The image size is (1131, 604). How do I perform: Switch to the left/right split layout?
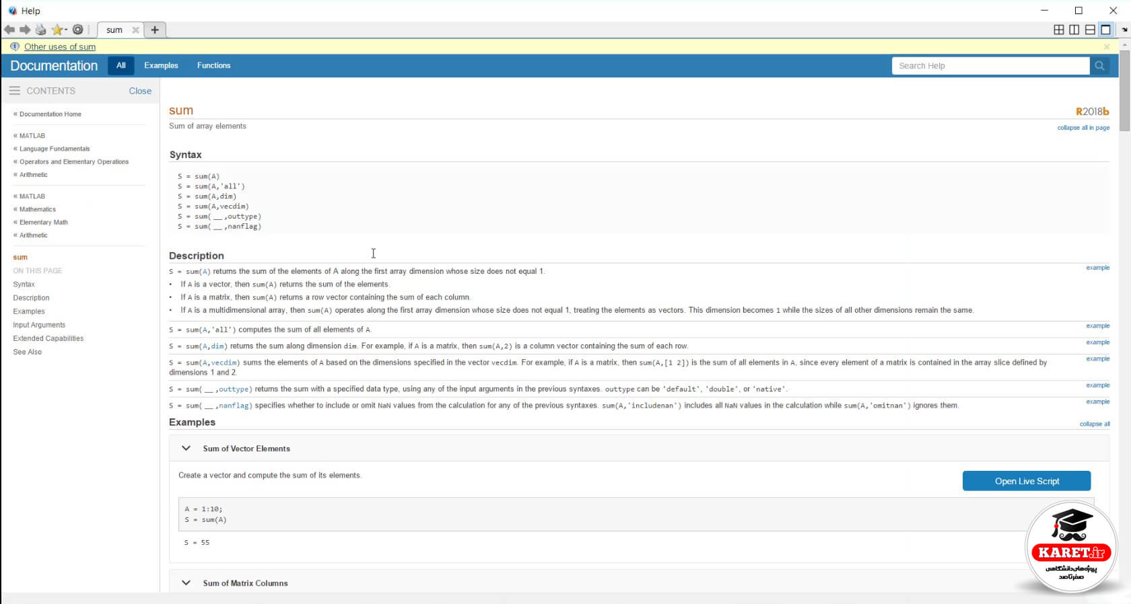pos(1074,30)
